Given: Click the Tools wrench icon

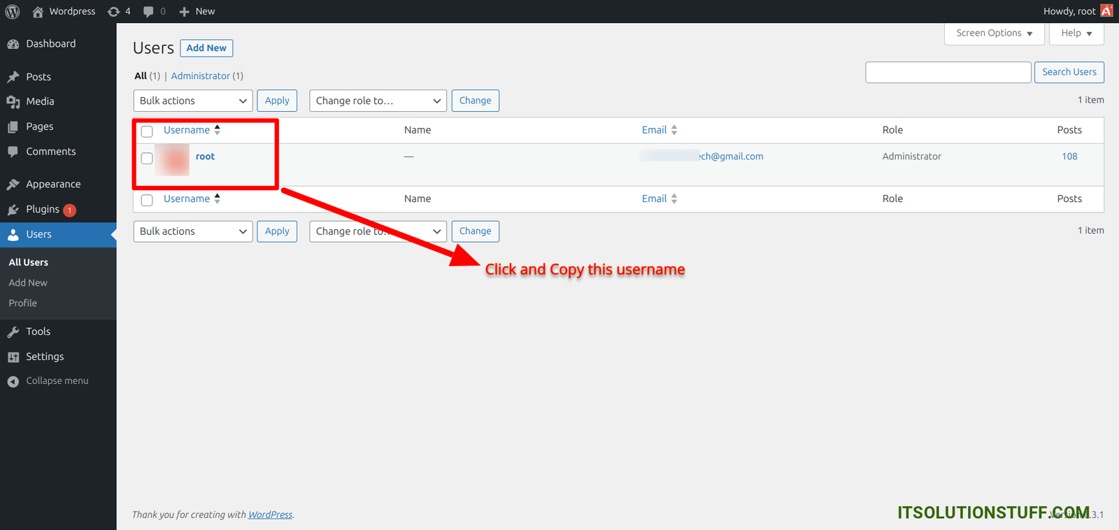Looking at the screenshot, I should [x=13, y=332].
